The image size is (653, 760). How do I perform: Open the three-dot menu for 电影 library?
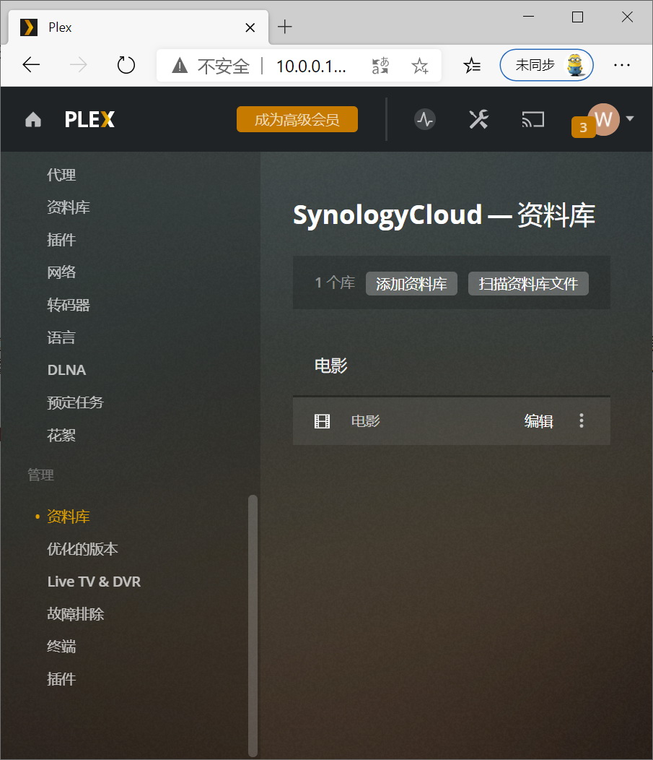(582, 420)
